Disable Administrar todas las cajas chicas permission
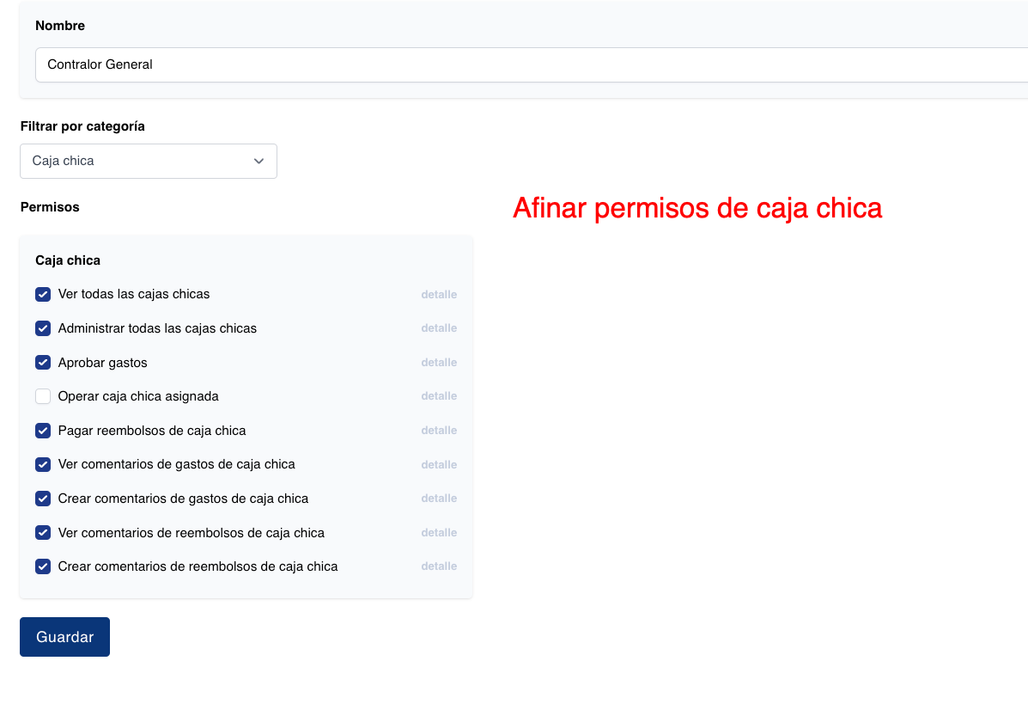The width and height of the screenshot is (1028, 710). (x=43, y=328)
